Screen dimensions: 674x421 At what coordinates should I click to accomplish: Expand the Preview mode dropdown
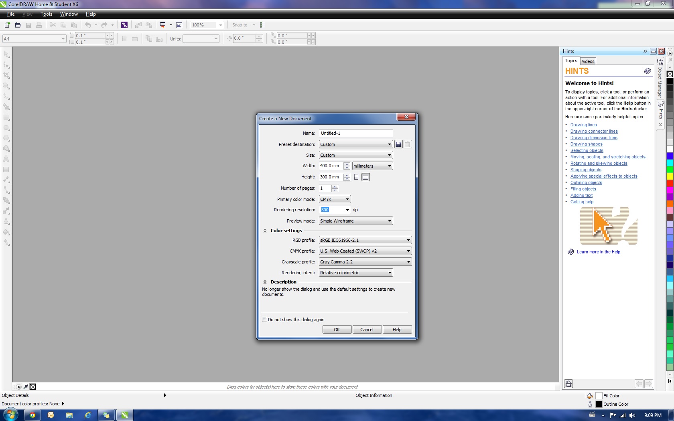[355, 221]
